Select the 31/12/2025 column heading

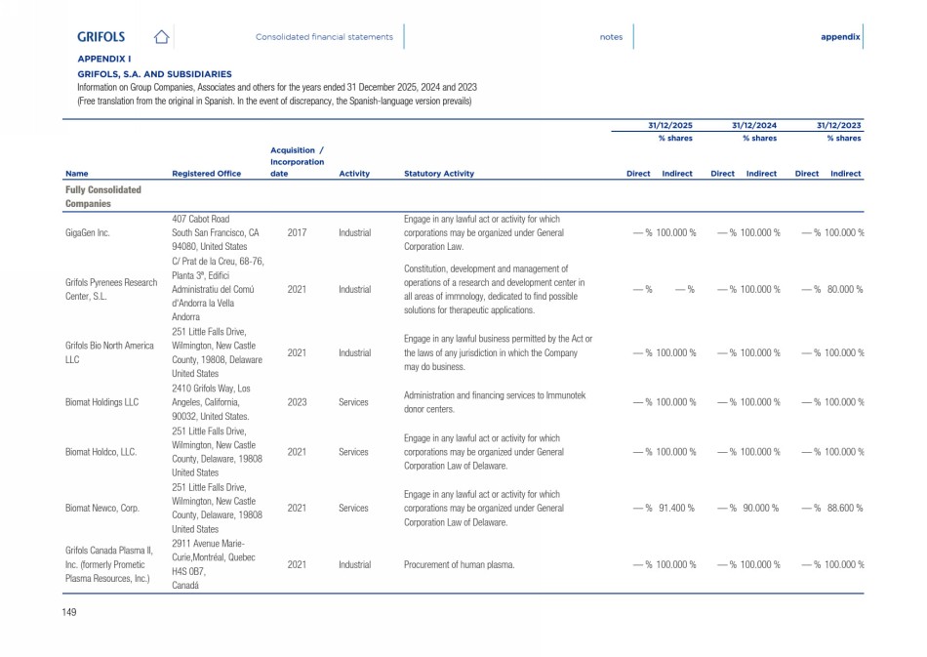670,126
